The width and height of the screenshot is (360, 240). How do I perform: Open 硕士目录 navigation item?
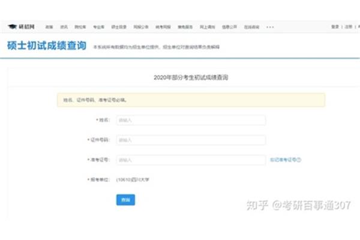click(119, 27)
